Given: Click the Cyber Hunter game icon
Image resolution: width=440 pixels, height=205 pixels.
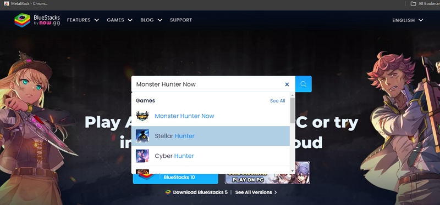Looking at the screenshot, I should click(x=142, y=156).
